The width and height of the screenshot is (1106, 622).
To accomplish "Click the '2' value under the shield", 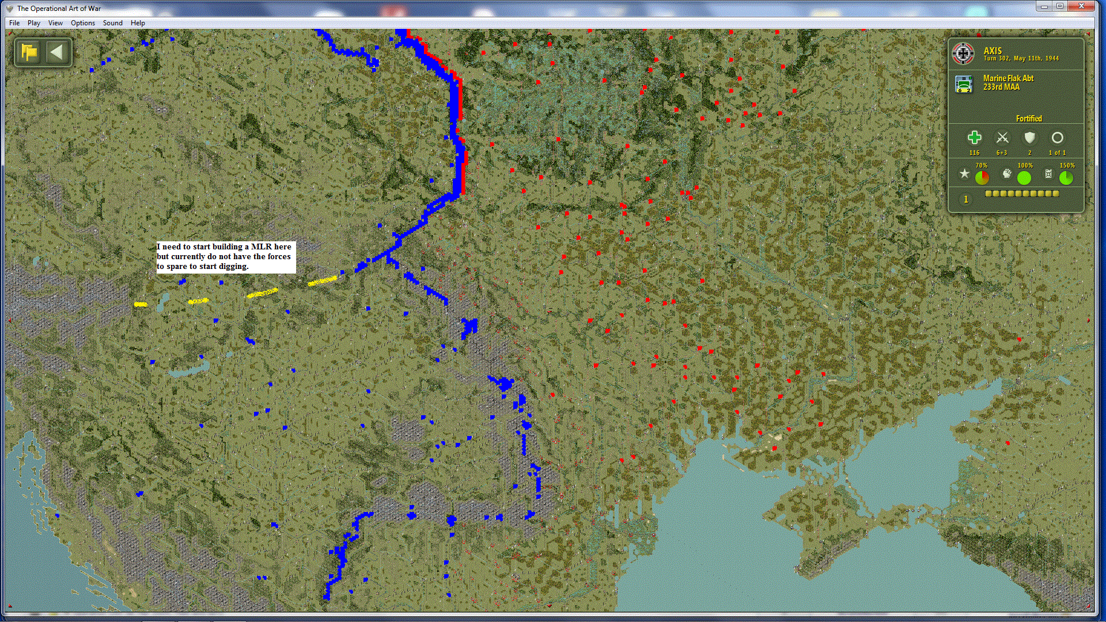I will pyautogui.click(x=1029, y=153).
